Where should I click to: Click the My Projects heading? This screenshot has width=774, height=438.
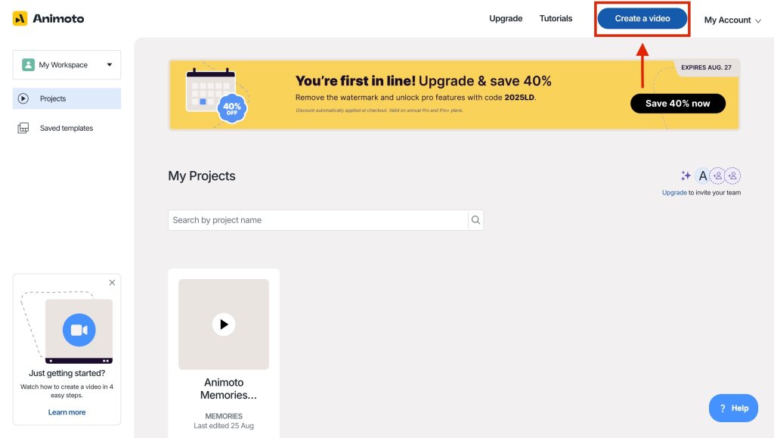click(201, 176)
